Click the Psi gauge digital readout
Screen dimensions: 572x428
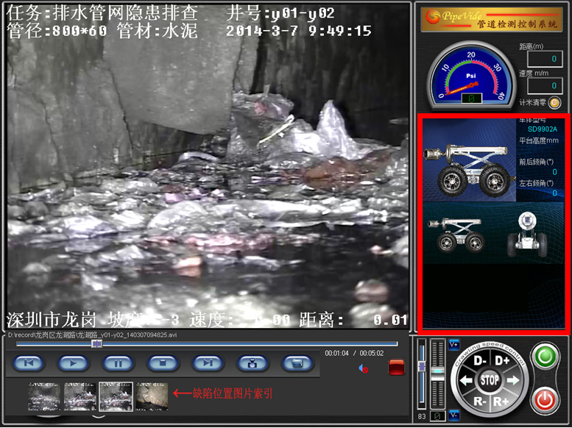[x=471, y=99]
